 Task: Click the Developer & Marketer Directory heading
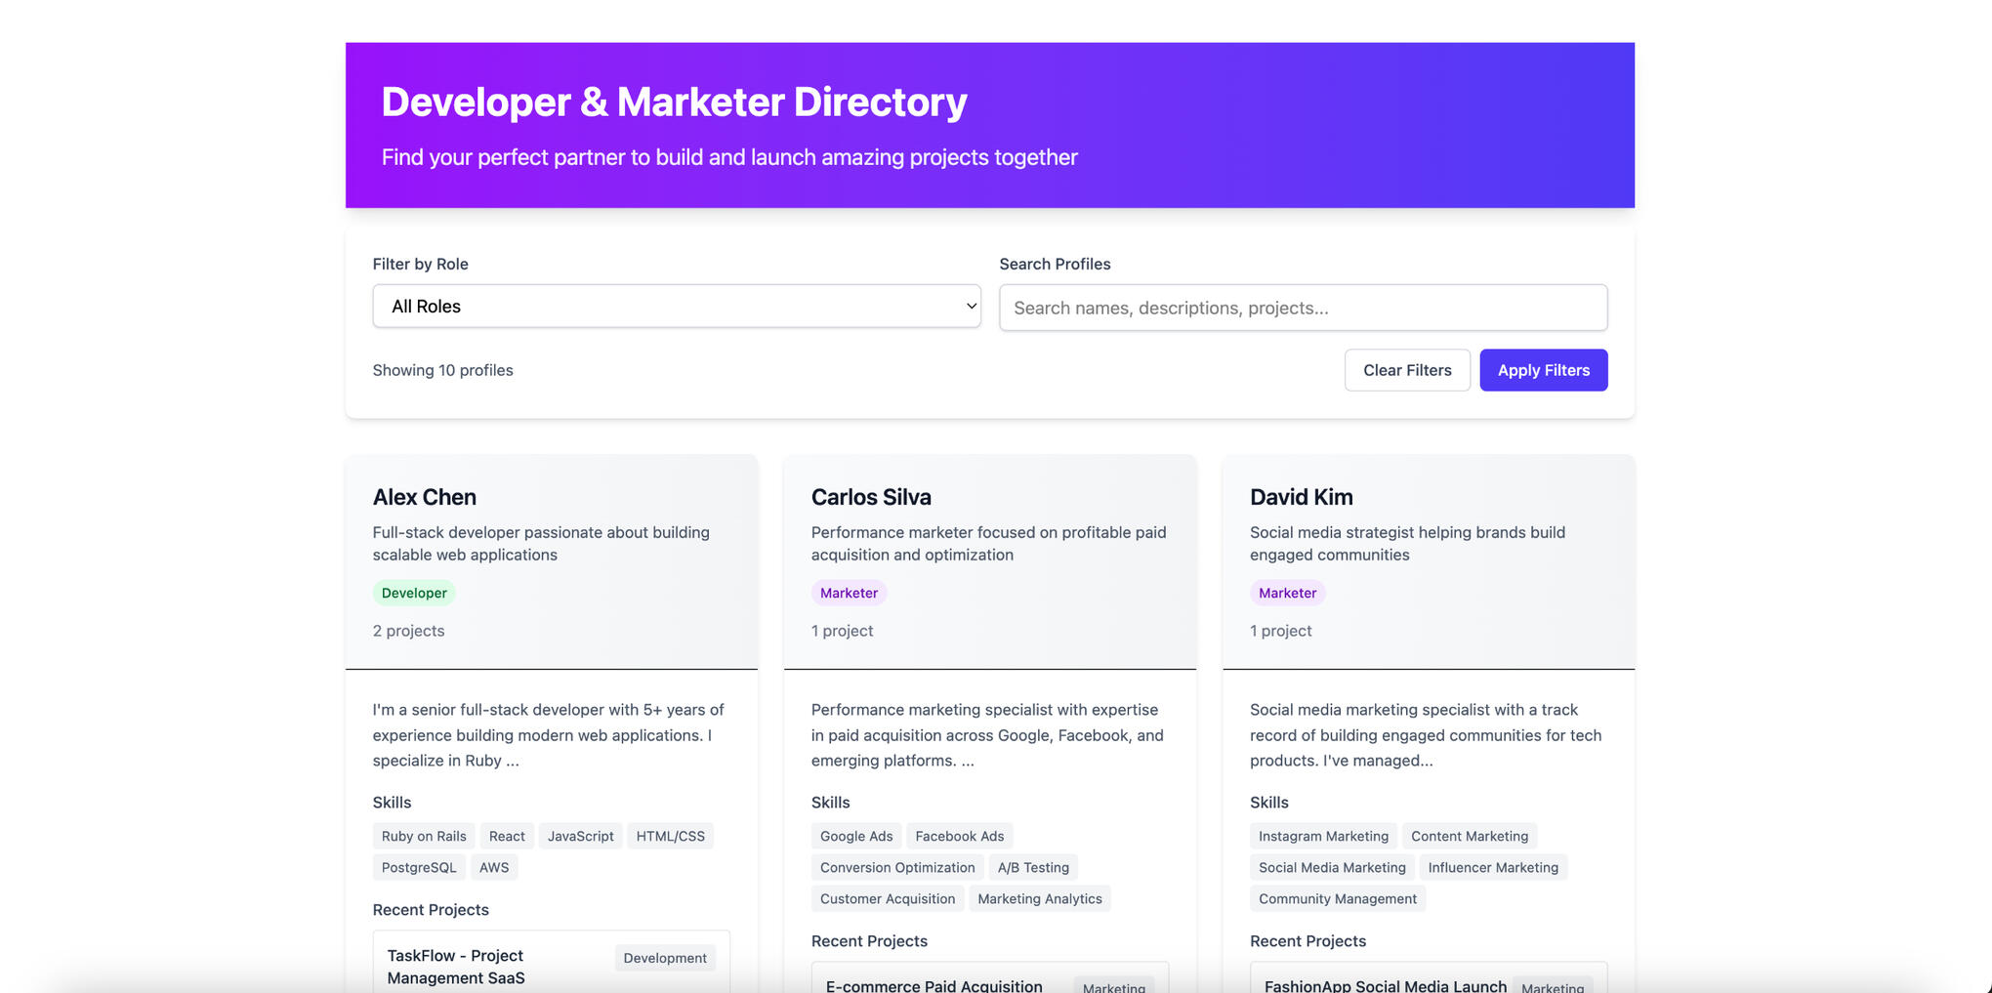click(674, 103)
